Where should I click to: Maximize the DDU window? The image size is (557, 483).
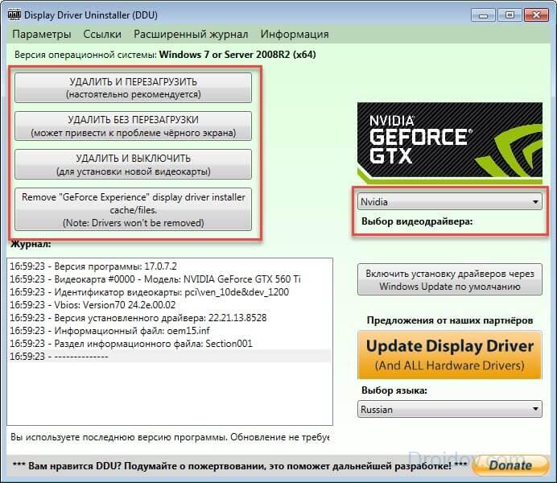tap(510, 15)
